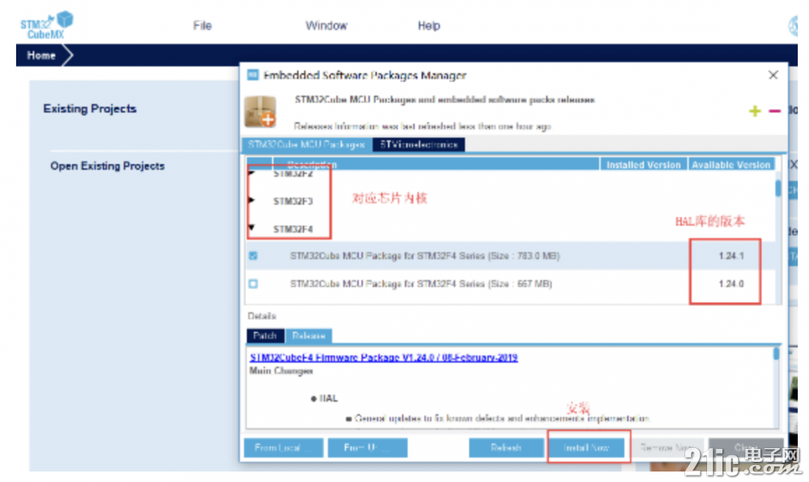Click the From Url button
This screenshot has height=482, width=809.
(x=367, y=447)
